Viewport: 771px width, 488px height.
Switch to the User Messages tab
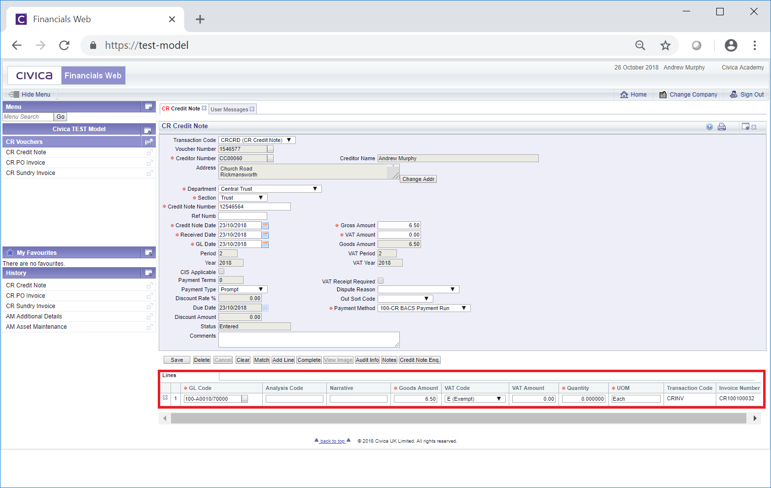click(x=229, y=109)
